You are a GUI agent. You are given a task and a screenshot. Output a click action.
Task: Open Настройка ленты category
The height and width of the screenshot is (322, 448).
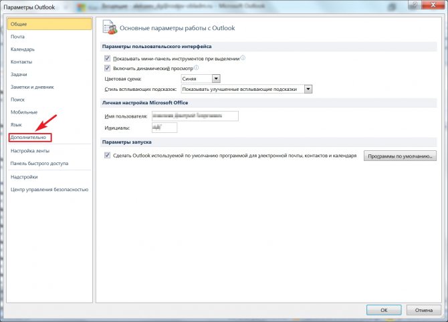(x=49, y=151)
